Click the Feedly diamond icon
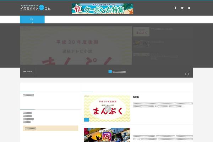This screenshot has height=142, width=213. point(189,8)
